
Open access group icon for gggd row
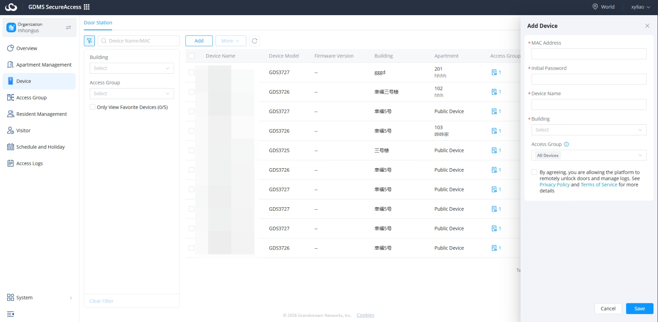(x=494, y=72)
